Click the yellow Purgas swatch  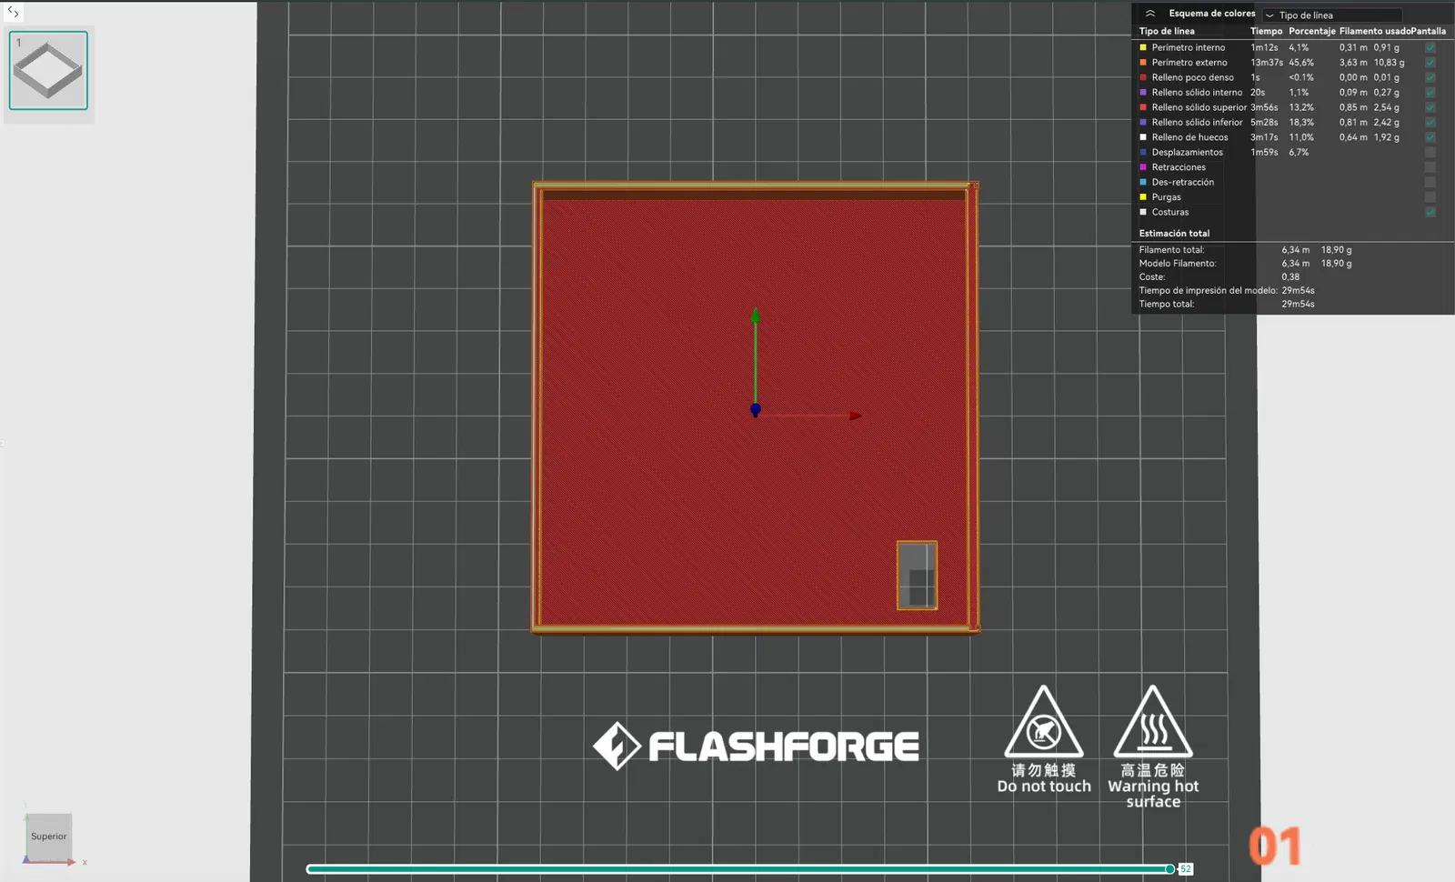coord(1143,197)
